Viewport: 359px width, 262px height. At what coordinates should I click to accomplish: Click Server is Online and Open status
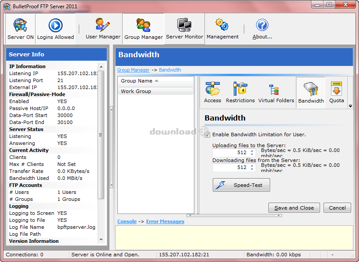105,255
